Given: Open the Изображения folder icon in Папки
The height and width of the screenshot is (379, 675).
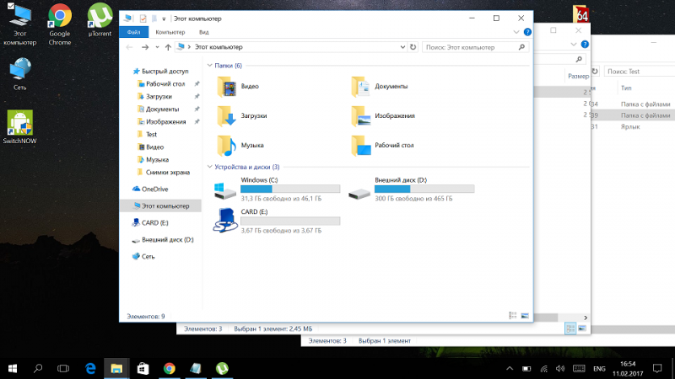Looking at the screenshot, I should coord(360,116).
